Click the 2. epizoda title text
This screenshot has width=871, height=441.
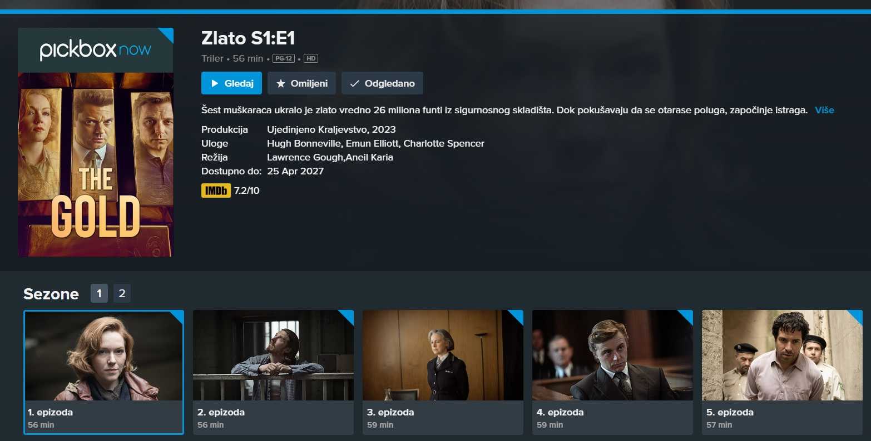[221, 412]
